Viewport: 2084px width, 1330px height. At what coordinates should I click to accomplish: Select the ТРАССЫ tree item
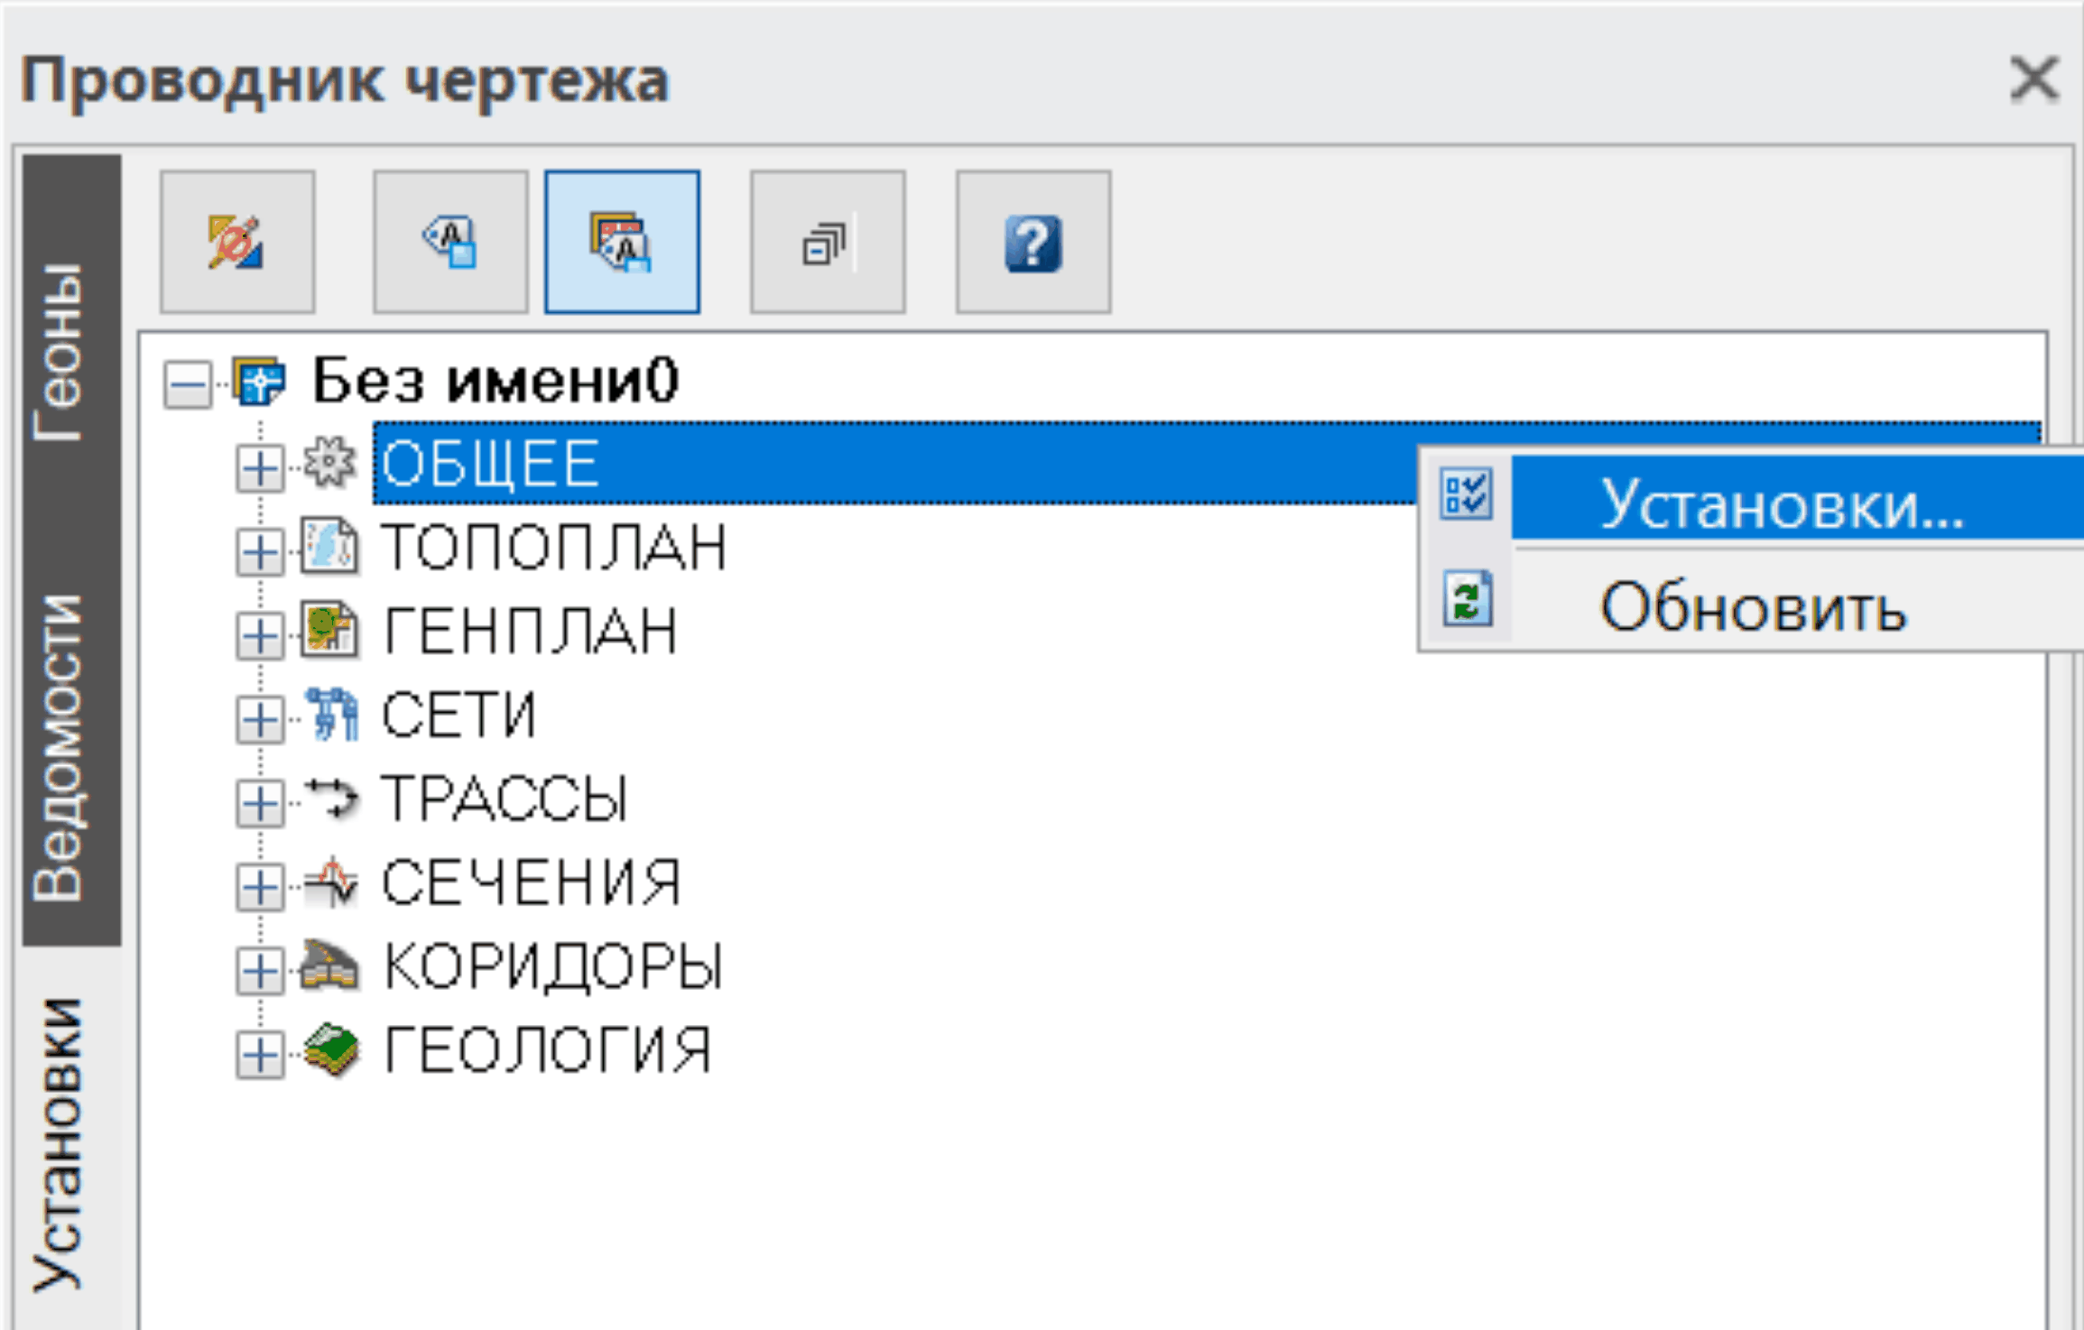point(504,799)
